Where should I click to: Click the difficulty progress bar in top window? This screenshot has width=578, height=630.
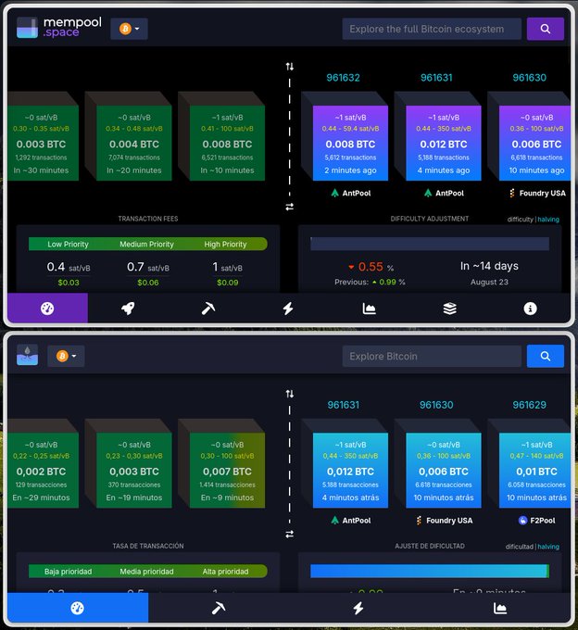click(x=430, y=244)
